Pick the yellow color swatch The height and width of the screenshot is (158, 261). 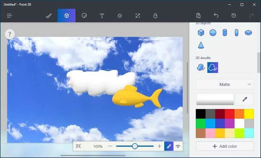249,114
